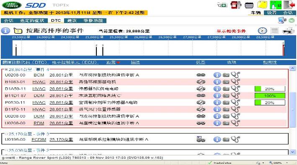This screenshot has height=165, width=297.
Task: Click the red battery power-supply status icon
Action: [x=236, y=5]
